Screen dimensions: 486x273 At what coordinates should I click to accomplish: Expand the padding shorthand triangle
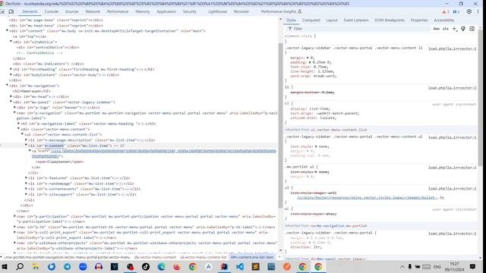coord(310,62)
